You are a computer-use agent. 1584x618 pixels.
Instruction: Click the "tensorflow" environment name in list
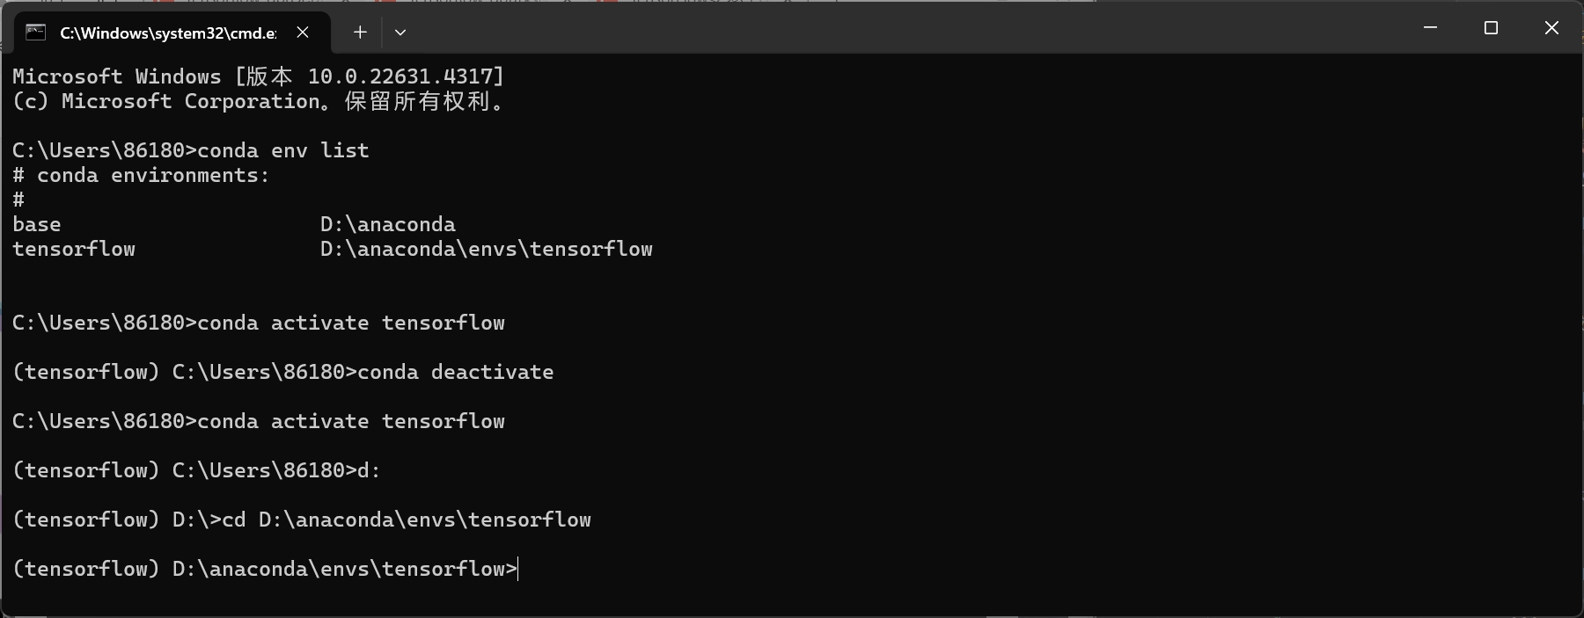[74, 249]
